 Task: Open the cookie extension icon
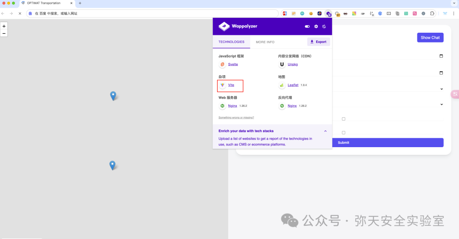[311, 14]
